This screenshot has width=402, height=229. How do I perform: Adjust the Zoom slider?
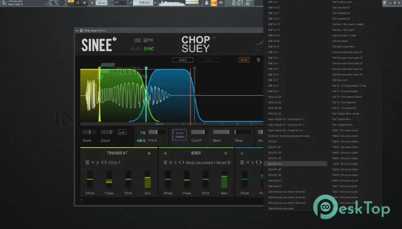point(107,132)
